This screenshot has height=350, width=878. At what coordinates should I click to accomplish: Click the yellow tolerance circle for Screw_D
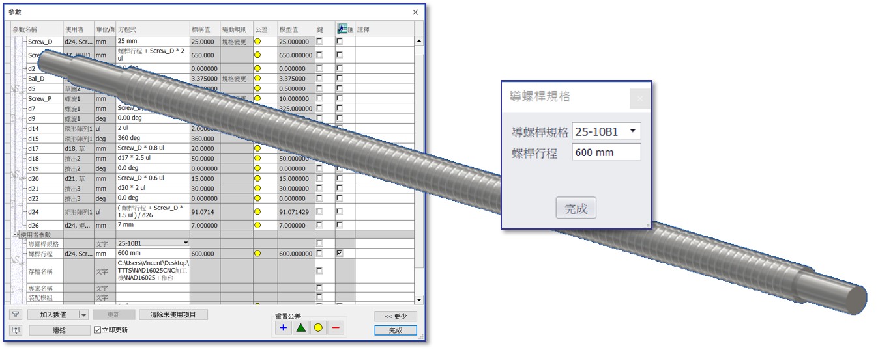click(257, 42)
